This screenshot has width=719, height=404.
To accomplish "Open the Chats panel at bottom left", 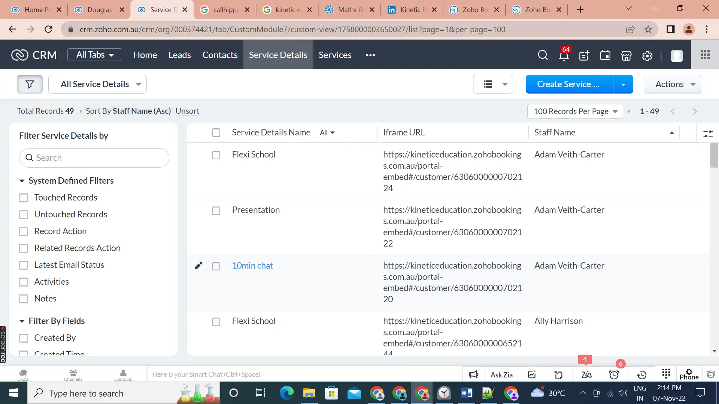I will pyautogui.click(x=22, y=374).
